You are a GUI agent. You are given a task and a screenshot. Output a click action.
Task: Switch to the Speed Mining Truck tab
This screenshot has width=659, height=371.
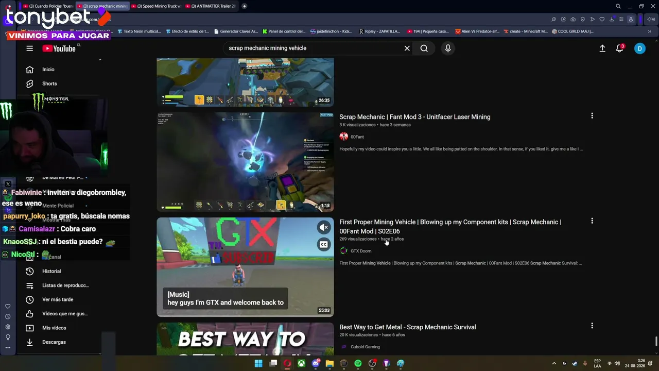(156, 6)
